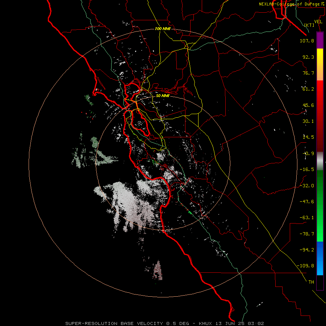Select the -47.6 value on velocity scale
The image size is (326, 326).
pos(307,202)
